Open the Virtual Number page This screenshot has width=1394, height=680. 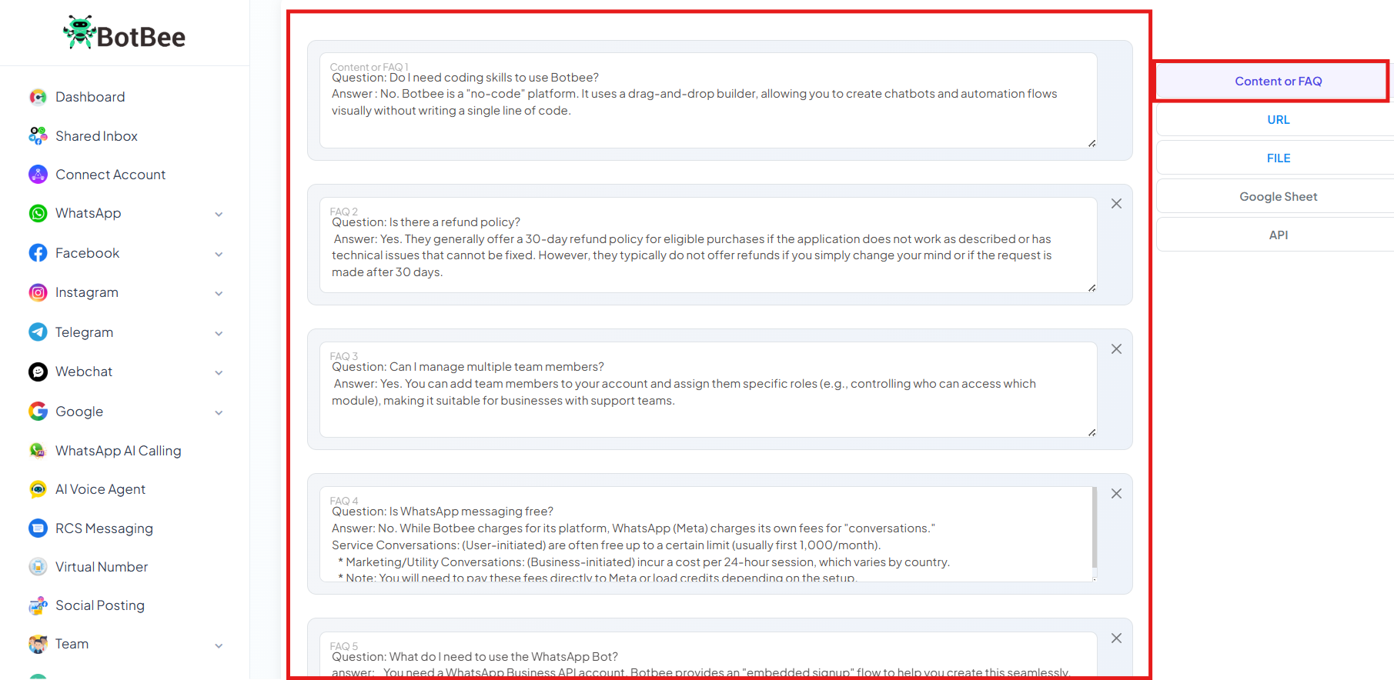pos(102,567)
